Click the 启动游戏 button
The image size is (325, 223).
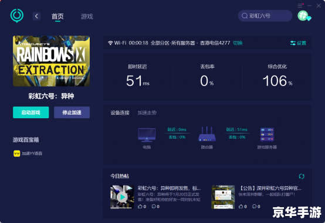click(31, 112)
